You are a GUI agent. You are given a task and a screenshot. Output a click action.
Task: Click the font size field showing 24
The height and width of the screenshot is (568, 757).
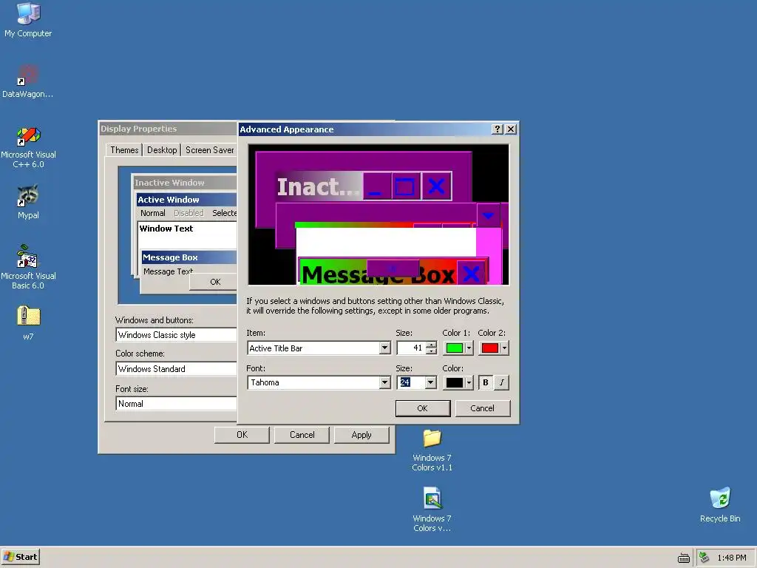point(411,382)
